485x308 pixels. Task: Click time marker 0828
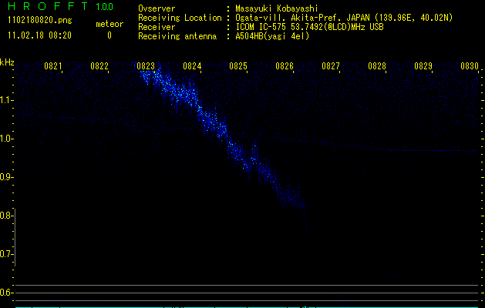point(377,66)
